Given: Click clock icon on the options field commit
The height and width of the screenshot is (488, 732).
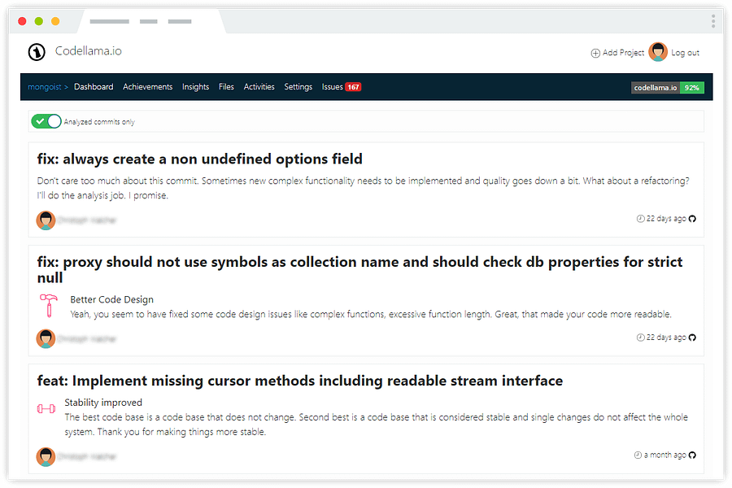Looking at the screenshot, I should pos(641,219).
